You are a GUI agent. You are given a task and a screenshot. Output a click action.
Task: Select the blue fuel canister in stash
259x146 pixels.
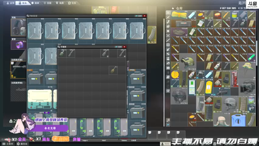pos(238,120)
